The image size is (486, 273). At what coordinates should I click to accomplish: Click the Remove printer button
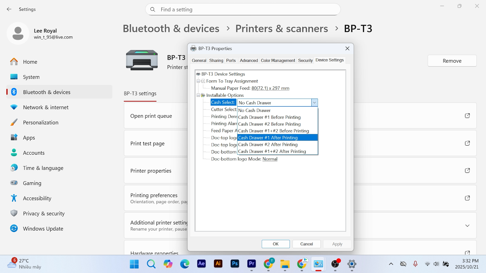tap(452, 61)
